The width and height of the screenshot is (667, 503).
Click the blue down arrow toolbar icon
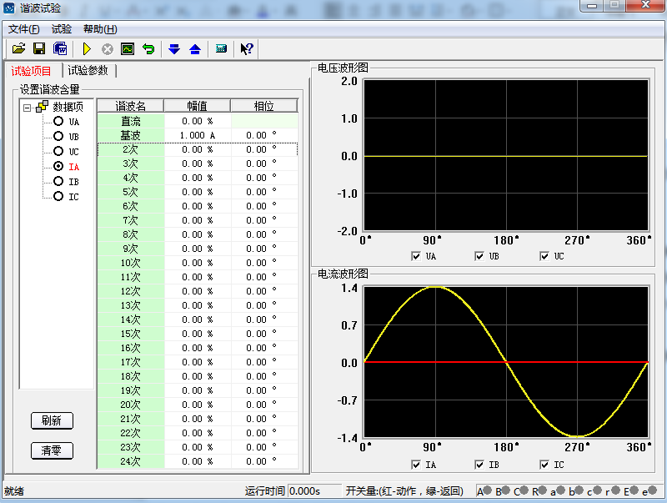pos(174,48)
